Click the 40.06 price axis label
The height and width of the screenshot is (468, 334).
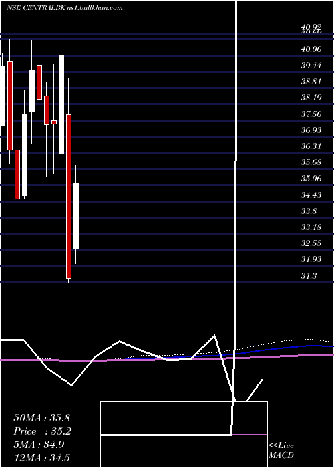(311, 49)
